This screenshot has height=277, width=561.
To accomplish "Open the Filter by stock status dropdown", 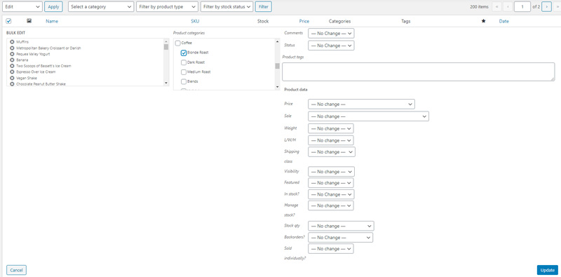I will click(227, 7).
